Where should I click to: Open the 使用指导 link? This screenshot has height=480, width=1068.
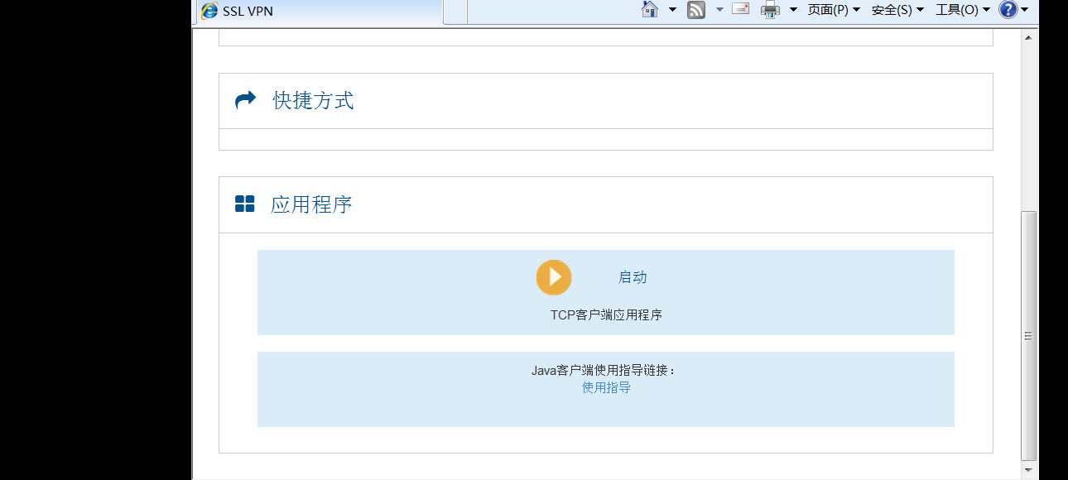[x=606, y=387]
